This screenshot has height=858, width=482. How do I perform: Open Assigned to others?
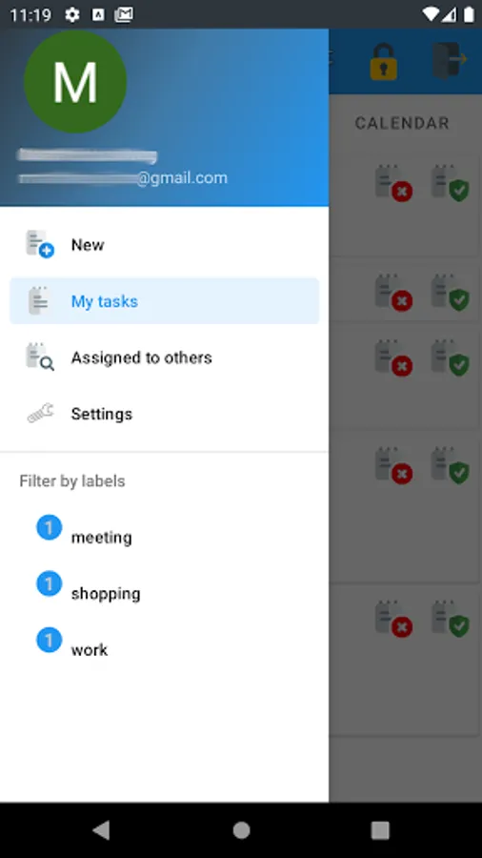164,357
